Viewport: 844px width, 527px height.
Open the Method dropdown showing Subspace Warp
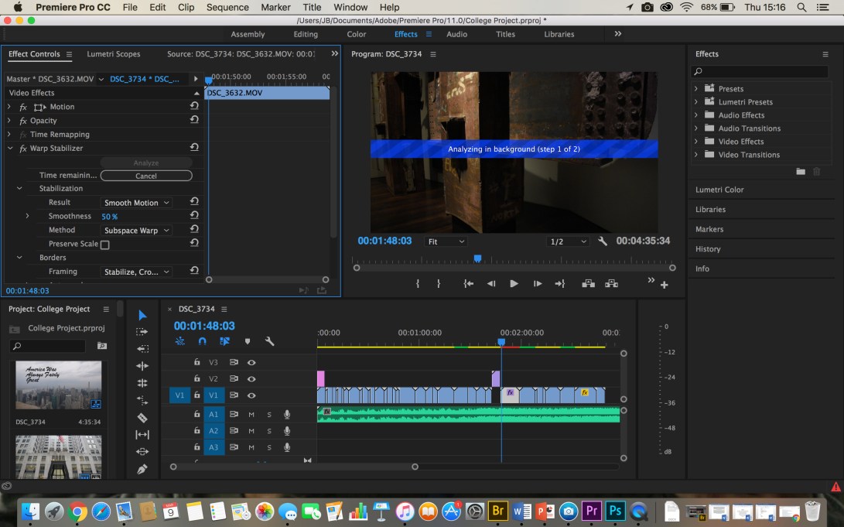137,231
